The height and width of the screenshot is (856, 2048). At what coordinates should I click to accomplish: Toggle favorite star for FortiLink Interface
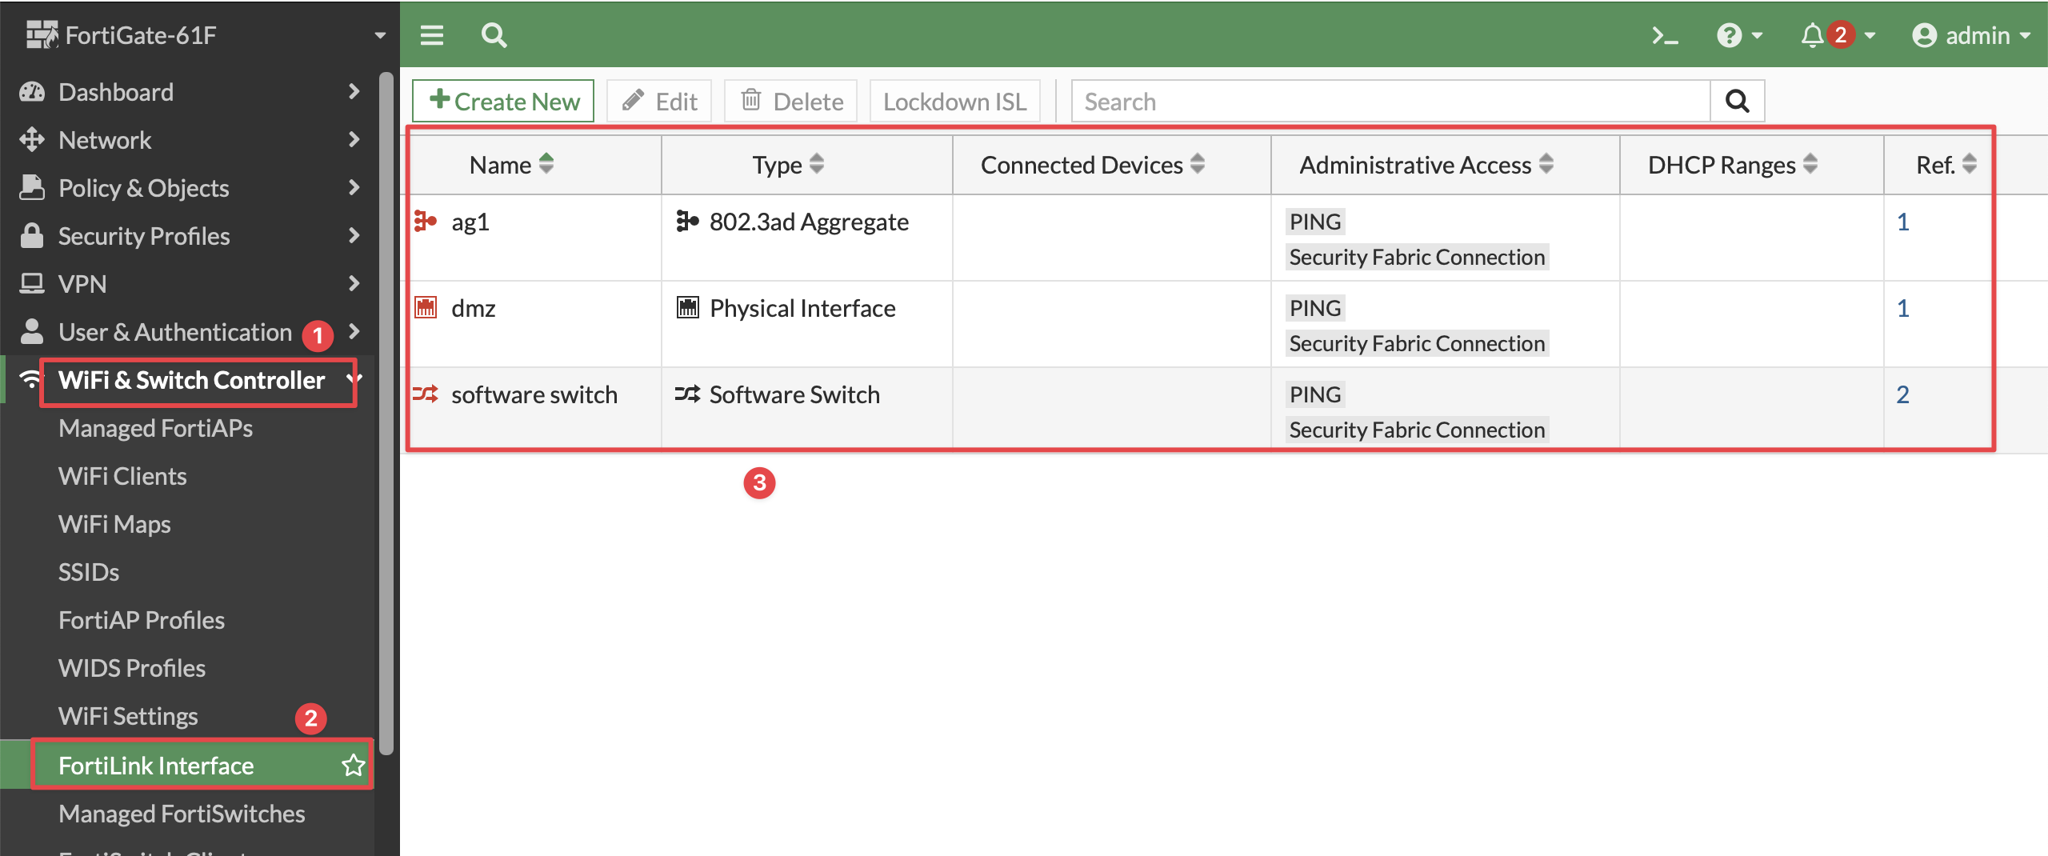coord(353,766)
